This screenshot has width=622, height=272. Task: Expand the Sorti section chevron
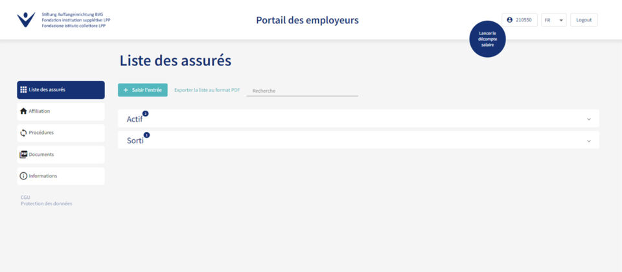588,141
